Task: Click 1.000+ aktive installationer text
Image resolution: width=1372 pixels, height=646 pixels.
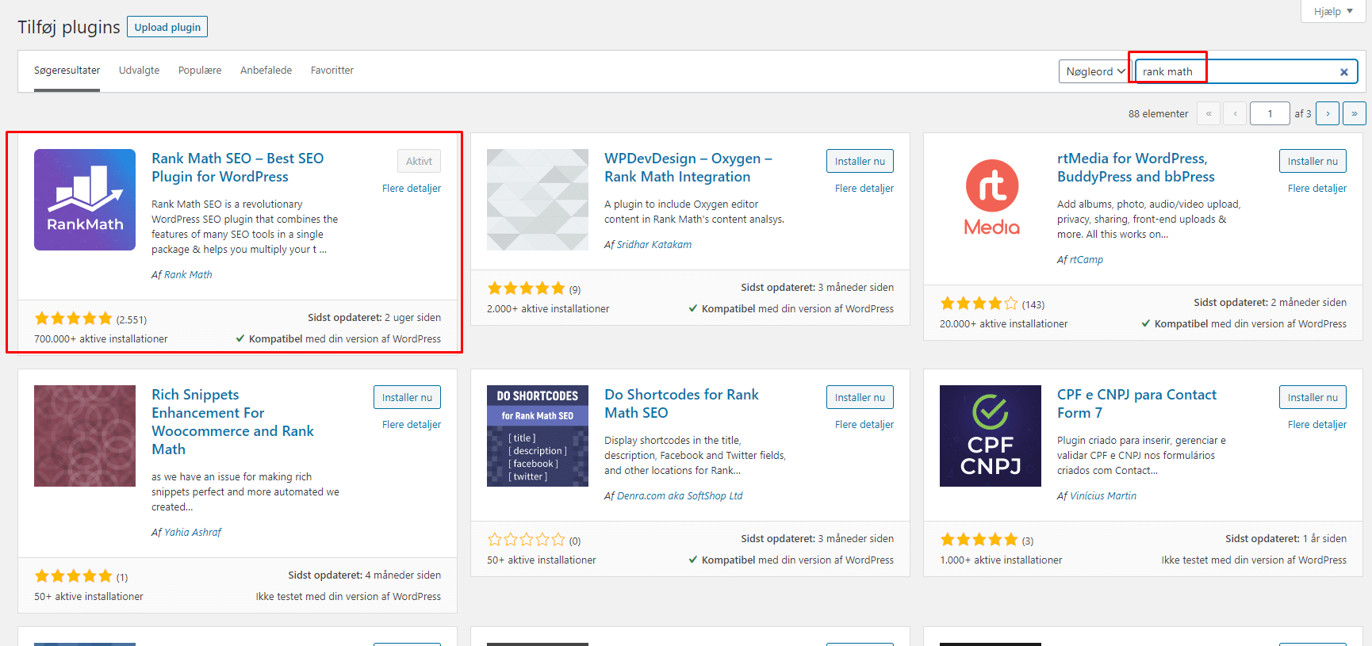Action: (1001, 560)
